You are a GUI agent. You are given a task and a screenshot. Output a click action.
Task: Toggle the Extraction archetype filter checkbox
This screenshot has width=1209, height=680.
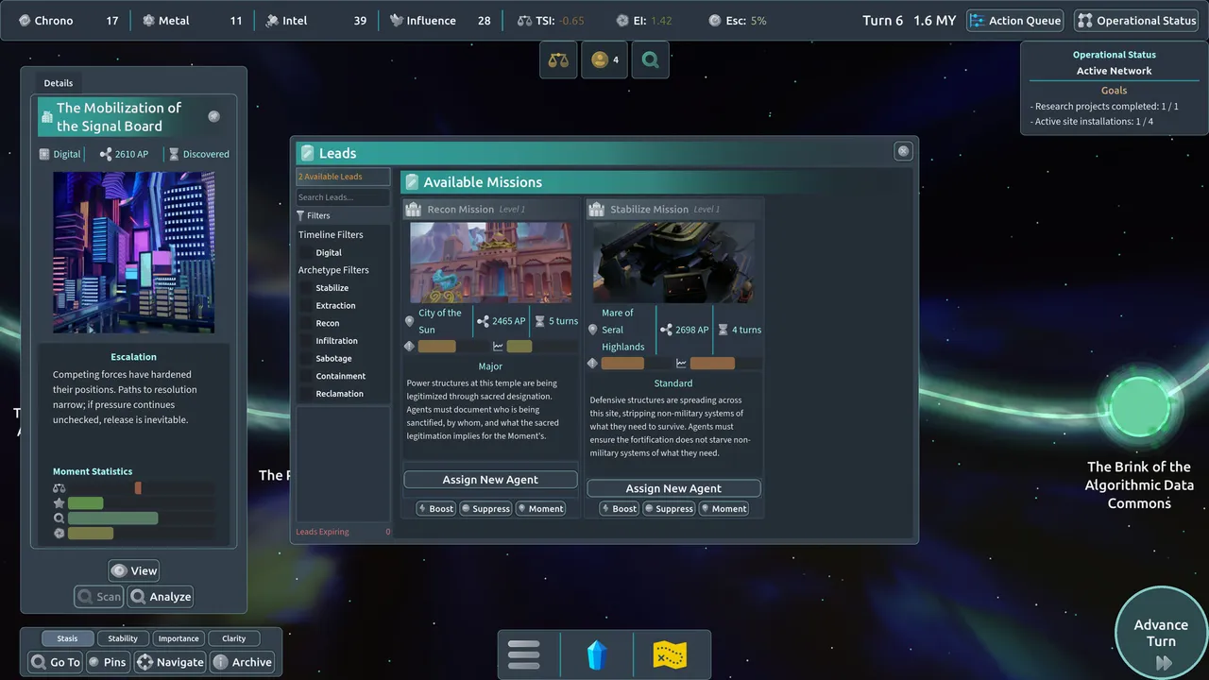[306, 306]
